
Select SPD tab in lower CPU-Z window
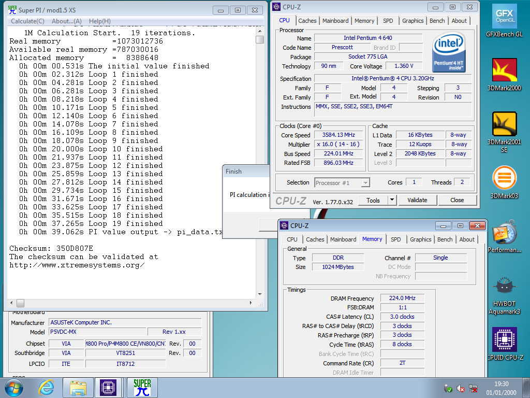pos(396,239)
